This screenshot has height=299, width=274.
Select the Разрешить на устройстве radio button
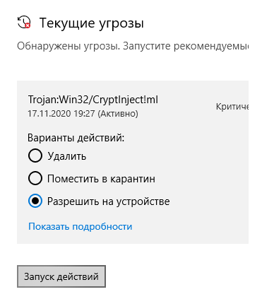pyautogui.click(x=35, y=201)
